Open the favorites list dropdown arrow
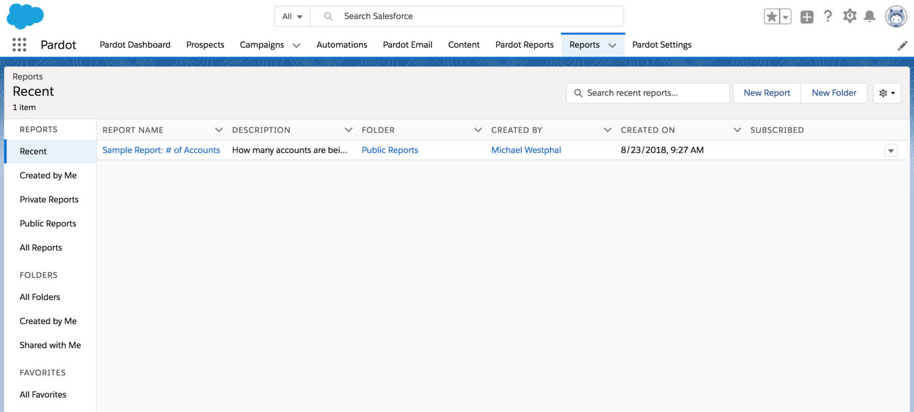The image size is (914, 412). [786, 17]
